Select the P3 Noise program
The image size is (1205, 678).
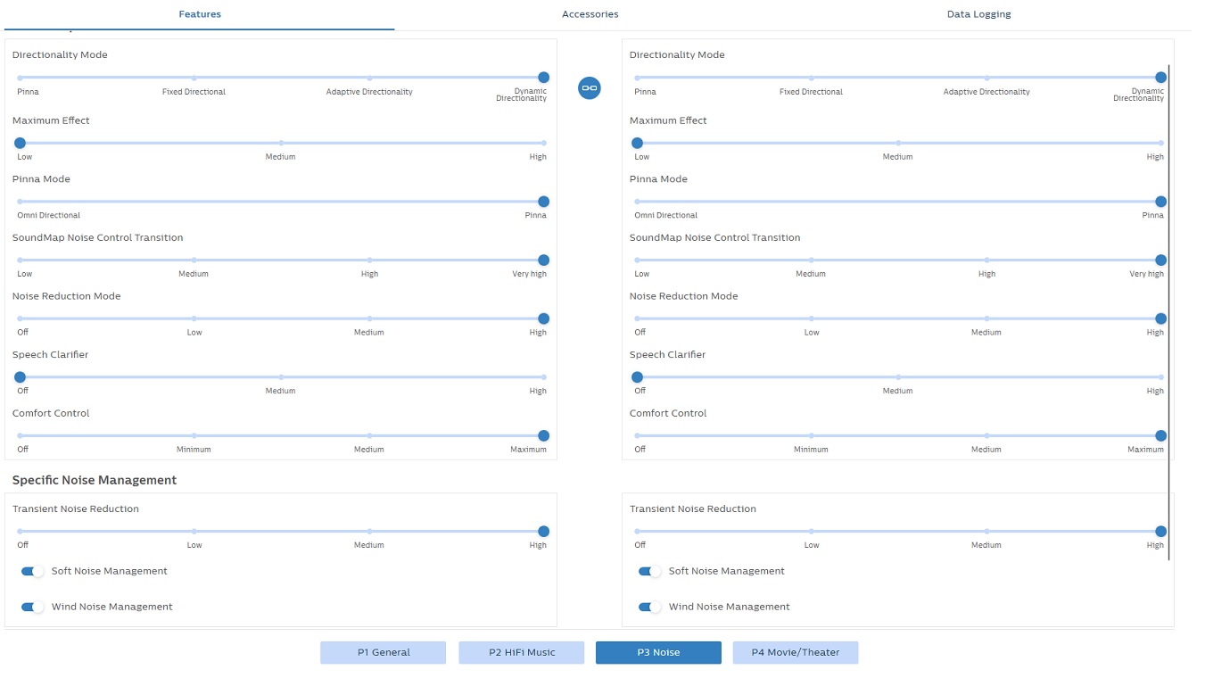pyautogui.click(x=658, y=652)
